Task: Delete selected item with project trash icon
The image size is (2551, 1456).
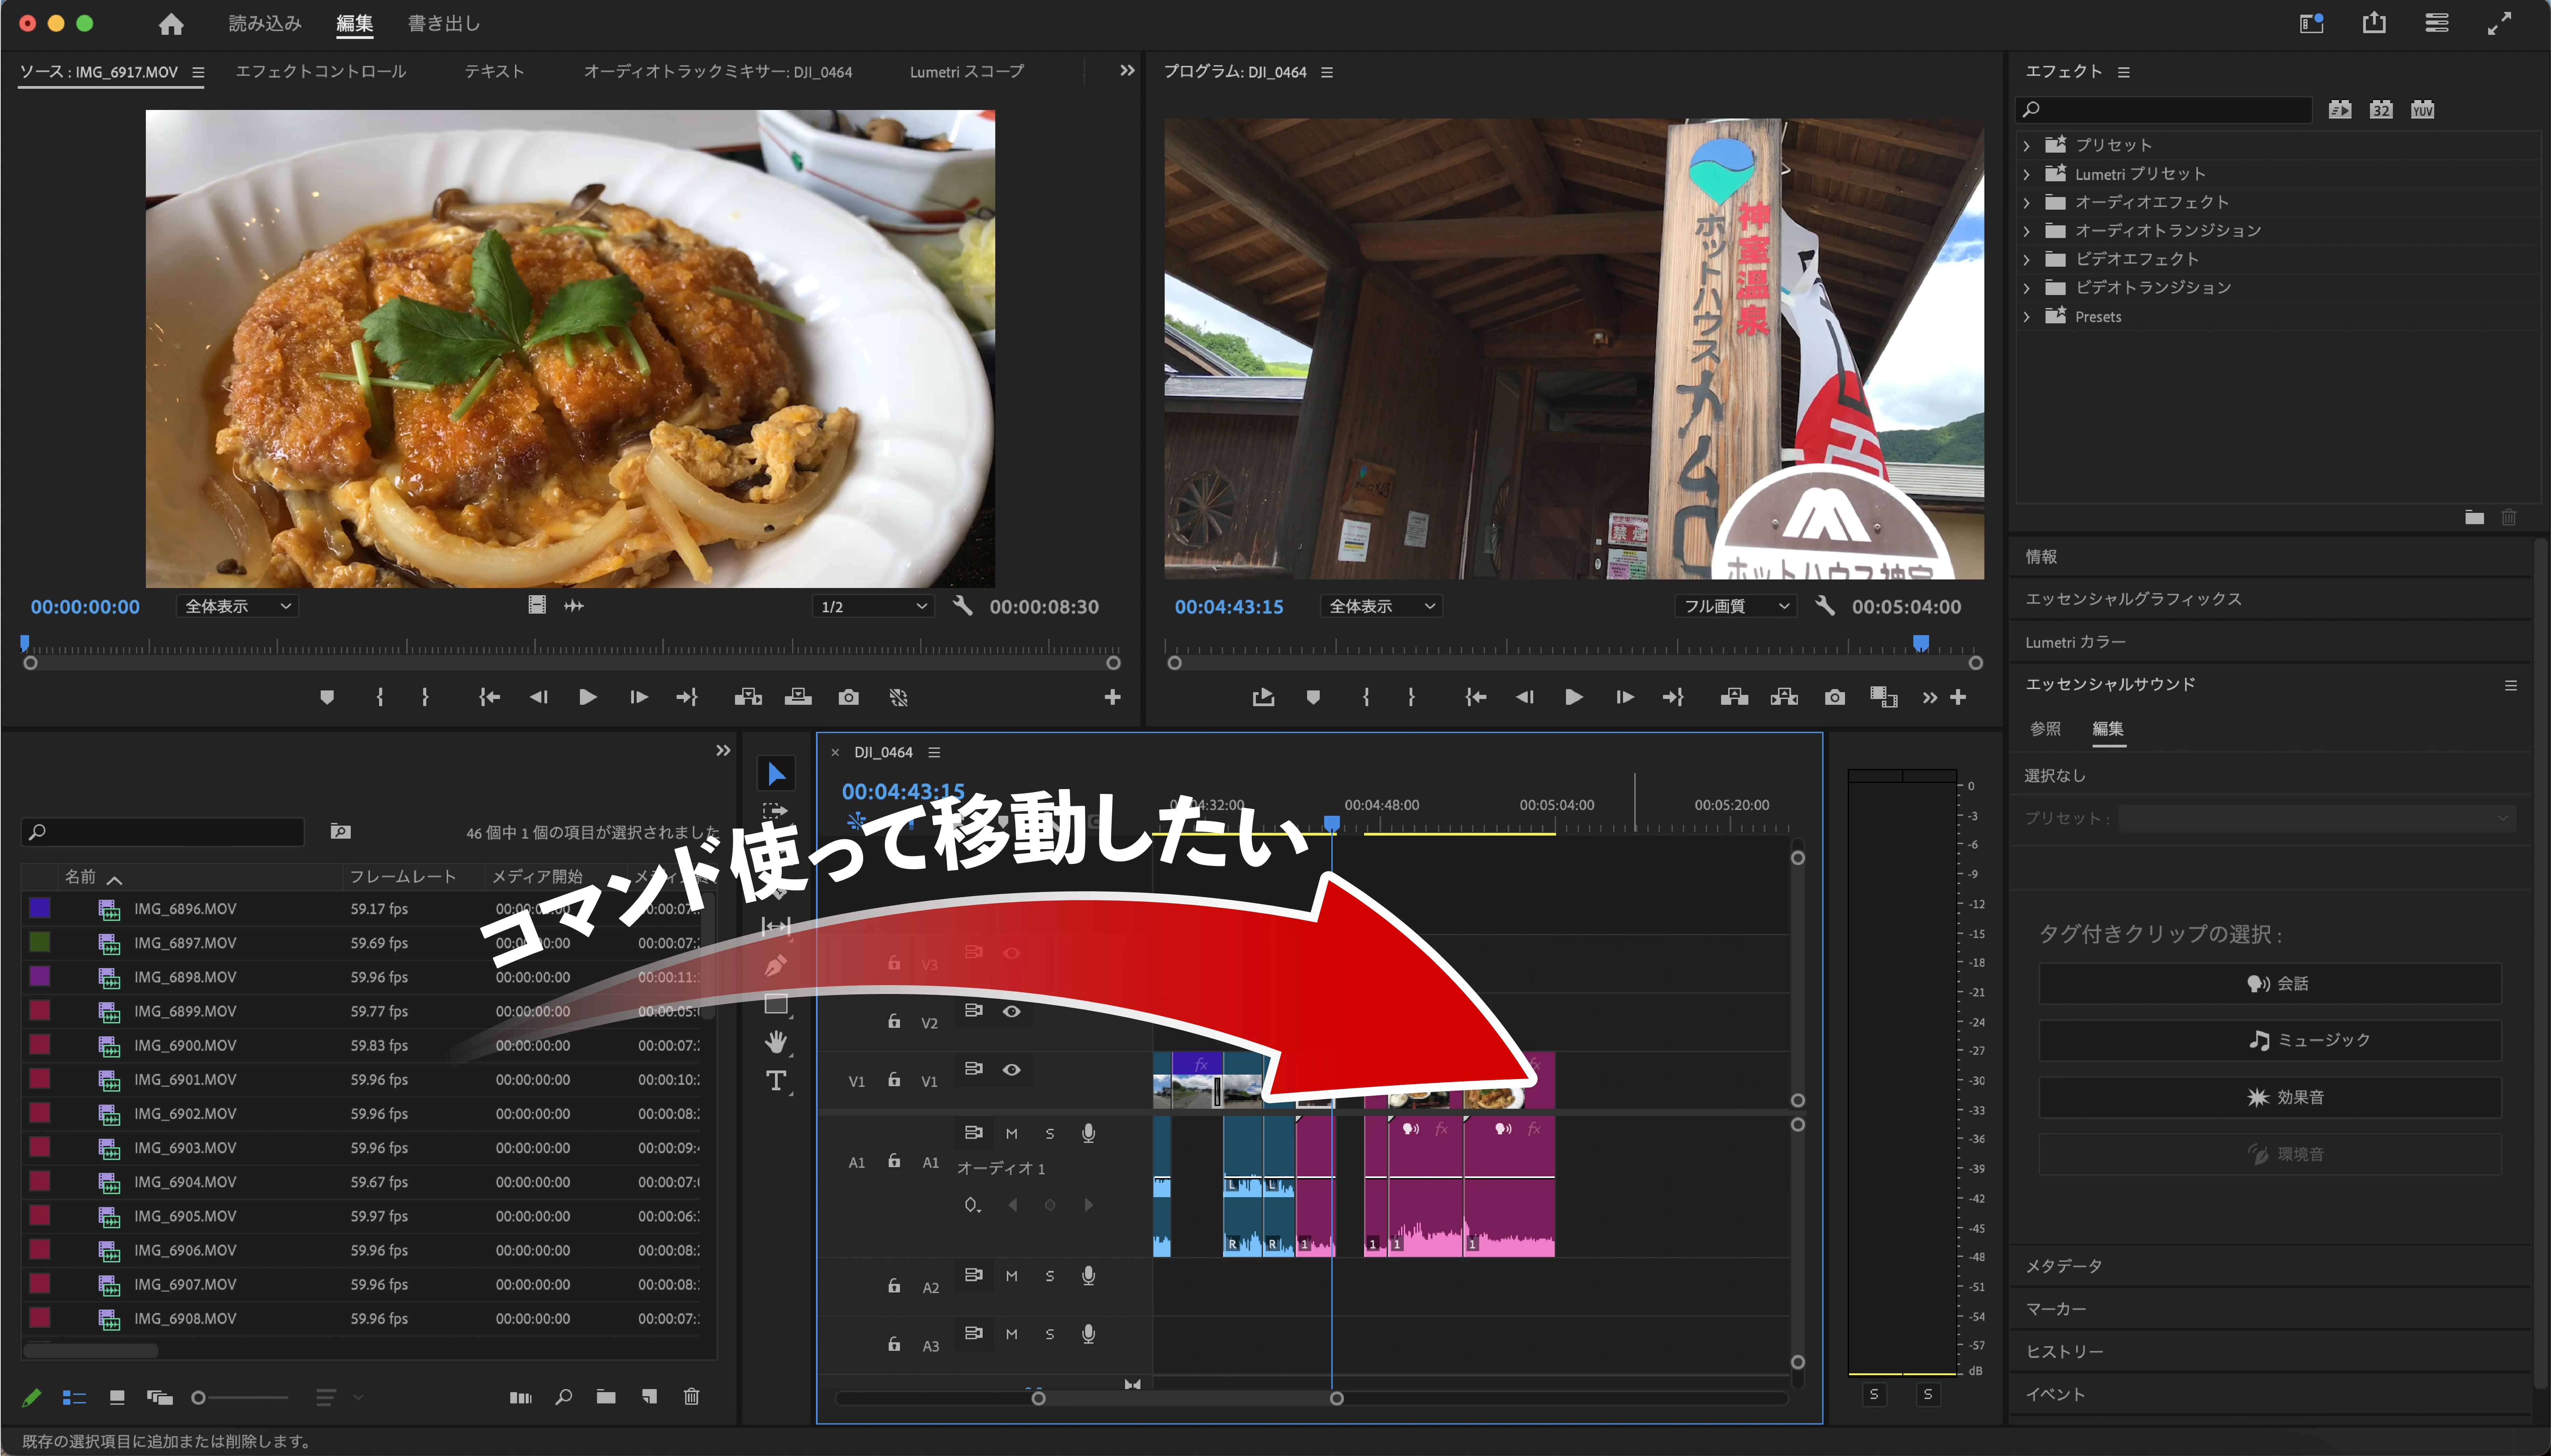Action: [x=691, y=1397]
